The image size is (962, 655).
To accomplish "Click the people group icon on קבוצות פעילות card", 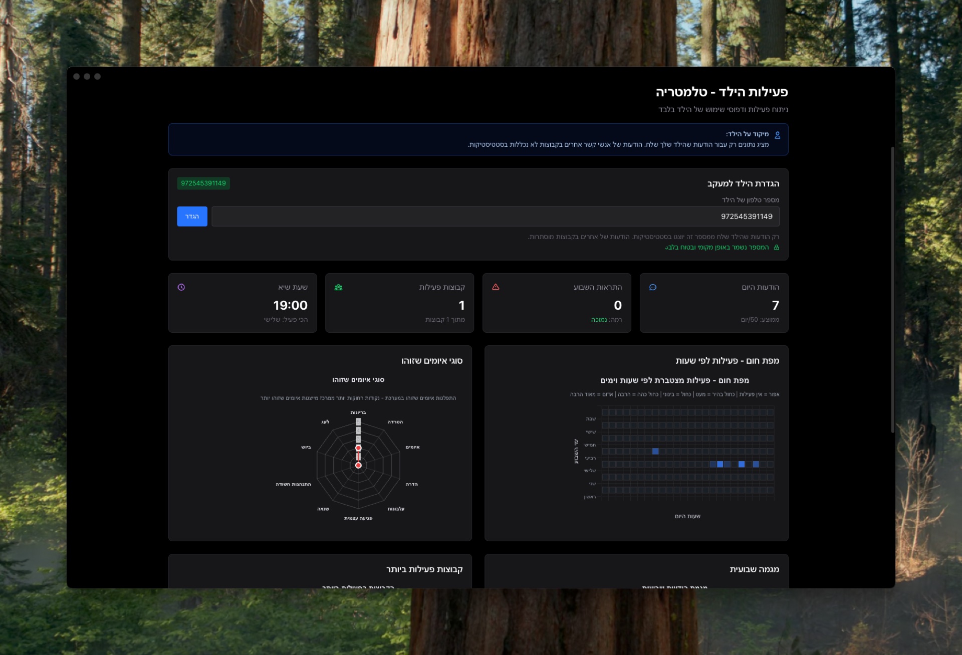I will [x=338, y=287].
